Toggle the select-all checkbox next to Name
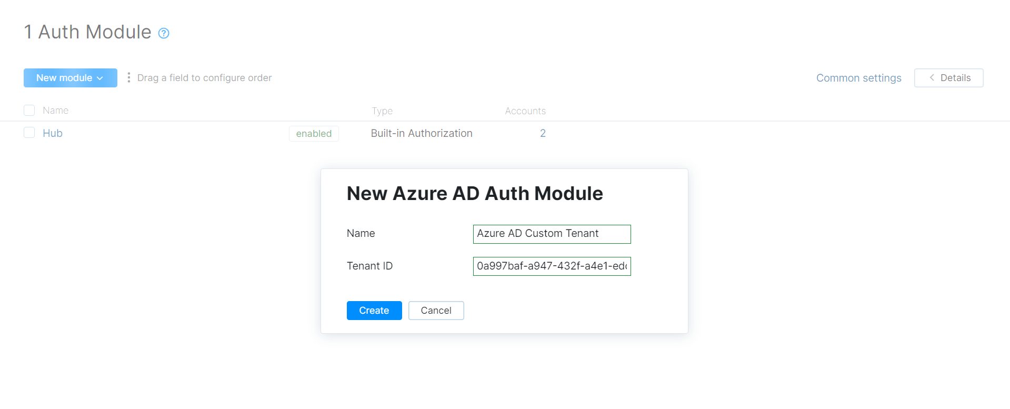Viewport: 1010px width, 409px height. (29, 110)
